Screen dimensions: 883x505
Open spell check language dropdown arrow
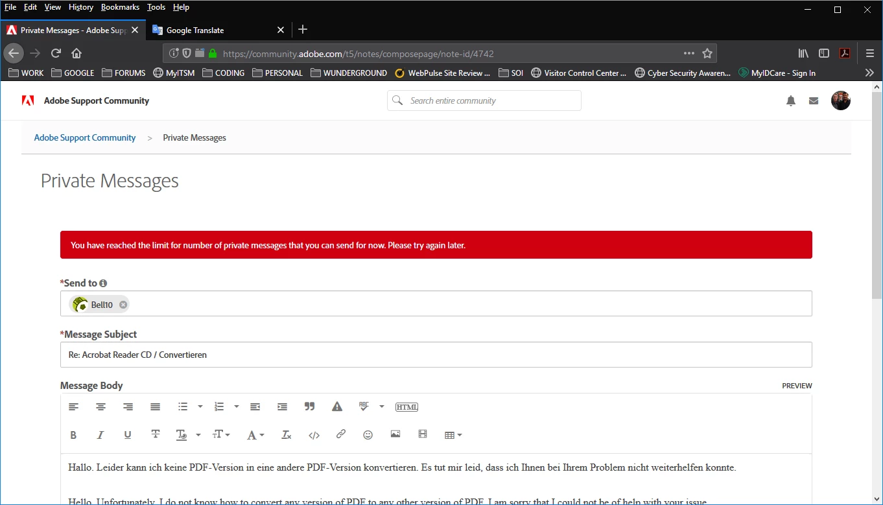click(382, 407)
